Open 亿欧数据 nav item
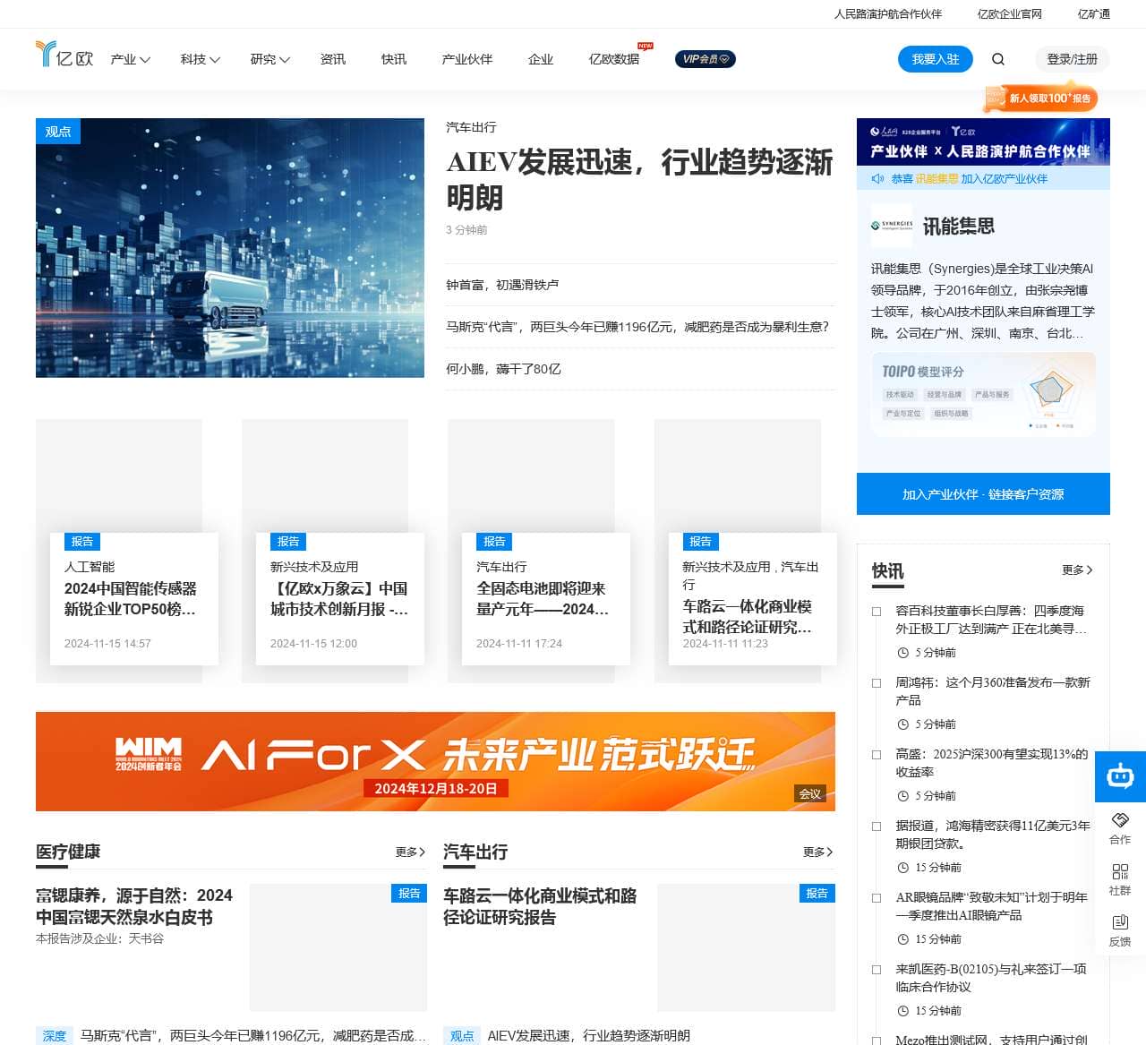The width and height of the screenshot is (1146, 1045). pos(614,59)
